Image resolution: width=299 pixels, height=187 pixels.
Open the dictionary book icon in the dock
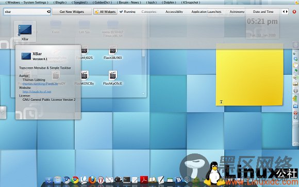[x=153, y=180]
